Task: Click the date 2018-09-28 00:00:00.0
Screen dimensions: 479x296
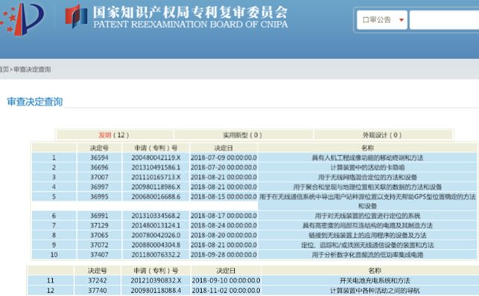Action: tap(223, 255)
